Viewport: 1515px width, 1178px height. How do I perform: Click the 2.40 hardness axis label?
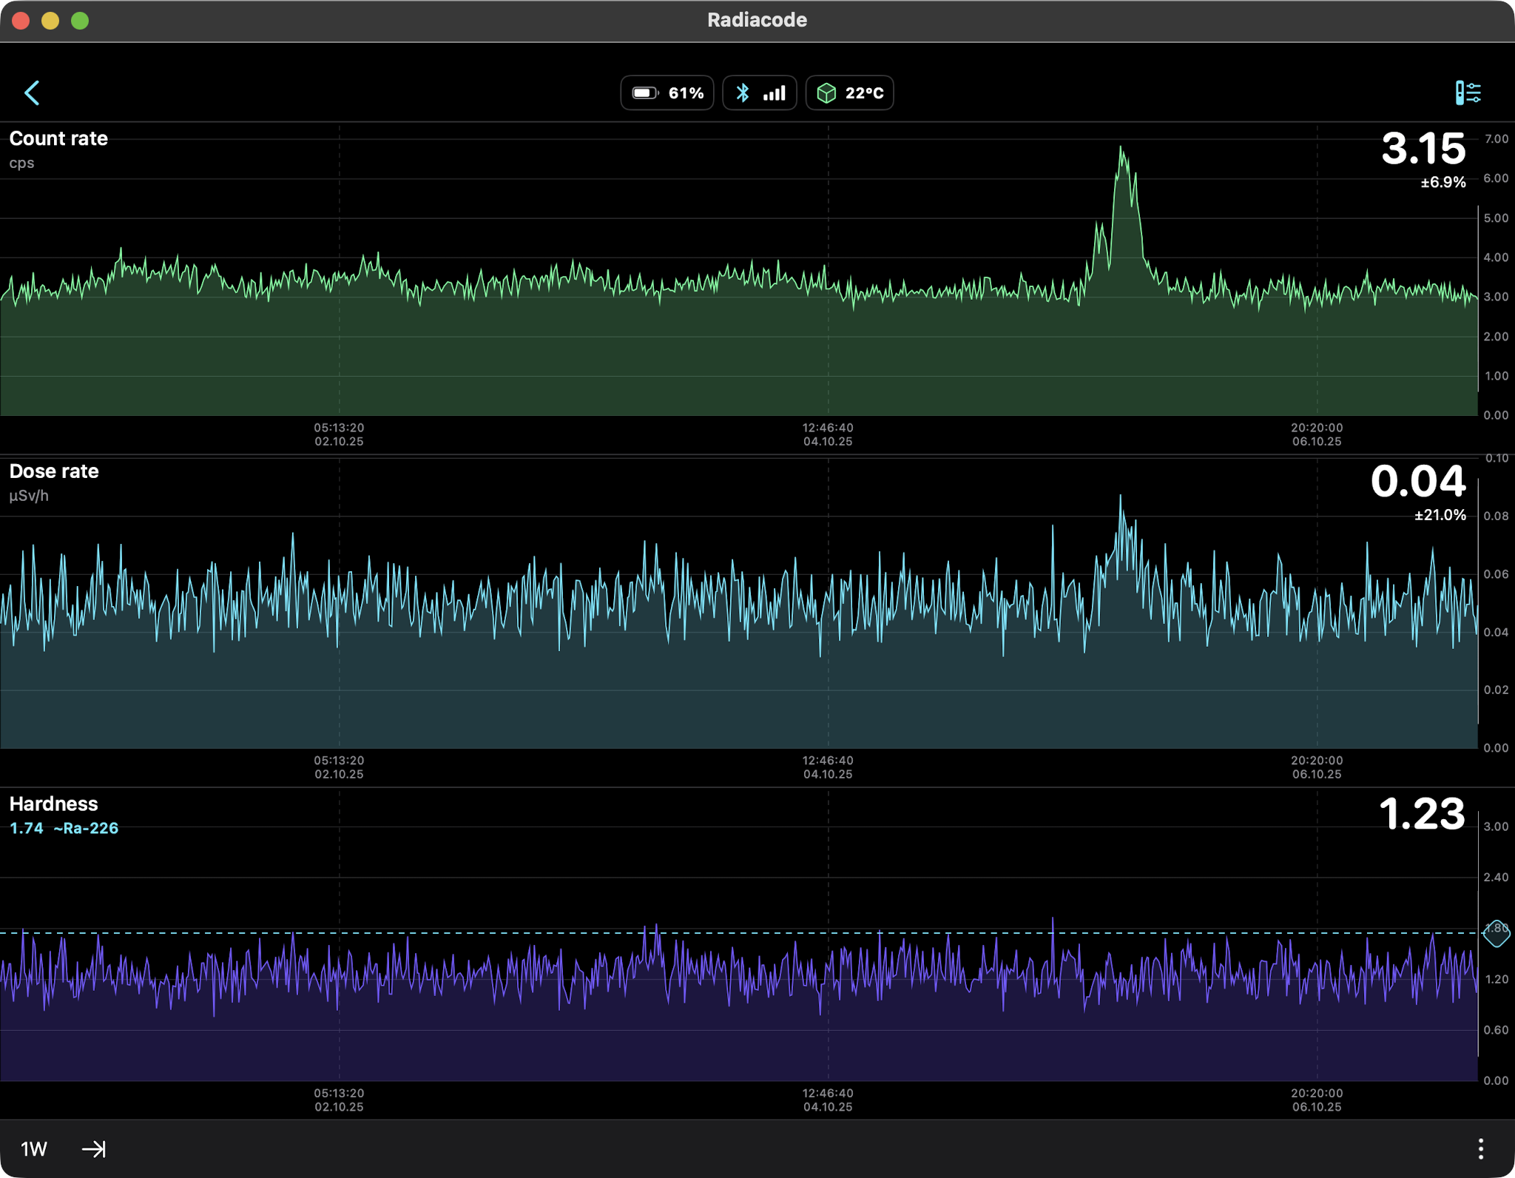point(1496,878)
